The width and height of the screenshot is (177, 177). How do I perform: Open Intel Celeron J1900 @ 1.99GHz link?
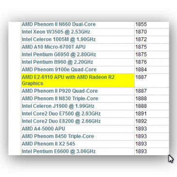(58, 106)
